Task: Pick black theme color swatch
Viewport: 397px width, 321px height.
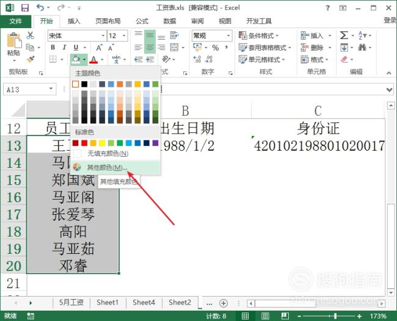Action: coord(84,84)
